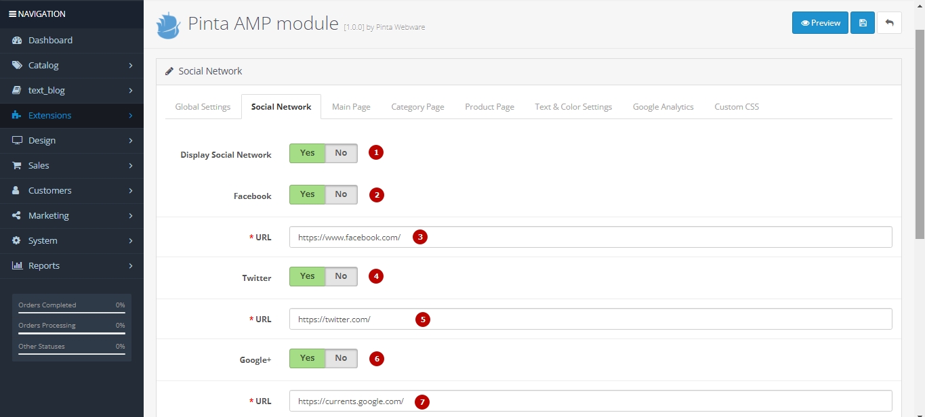Expand Extensions submenu chevron
This screenshot has height=417, width=925.
(131, 116)
